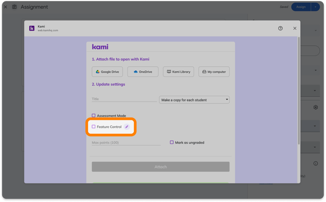The image size is (326, 202).
Task: Click the Saved status text
Action: point(284,7)
